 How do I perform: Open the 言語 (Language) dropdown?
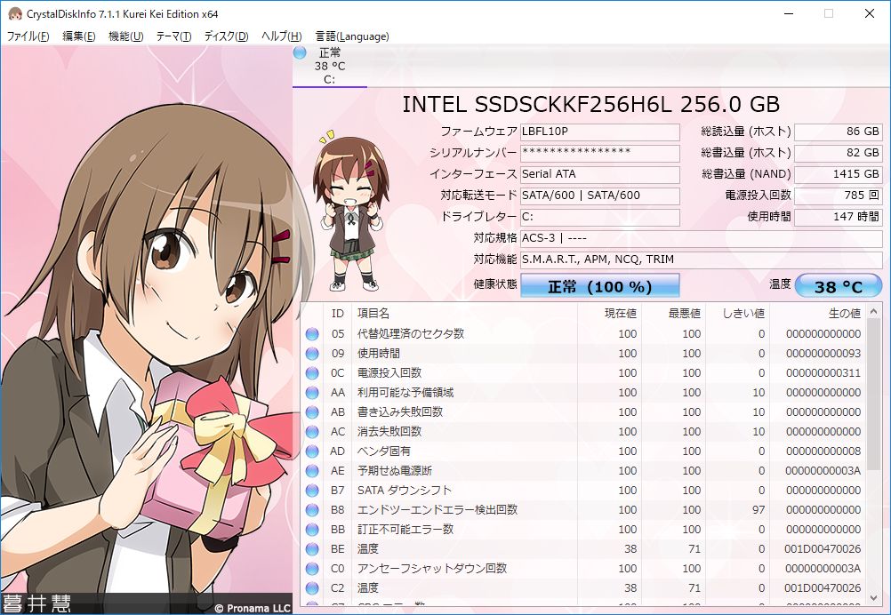(x=352, y=36)
